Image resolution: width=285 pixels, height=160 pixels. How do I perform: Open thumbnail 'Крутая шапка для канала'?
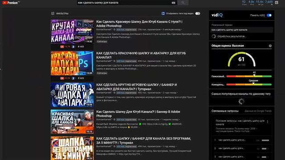click(72, 32)
